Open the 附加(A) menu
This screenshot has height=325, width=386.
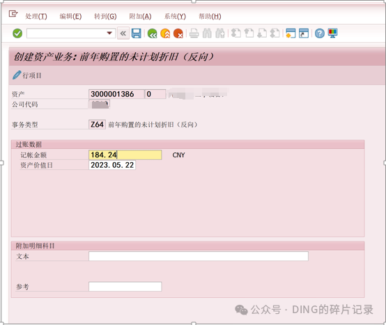point(140,16)
